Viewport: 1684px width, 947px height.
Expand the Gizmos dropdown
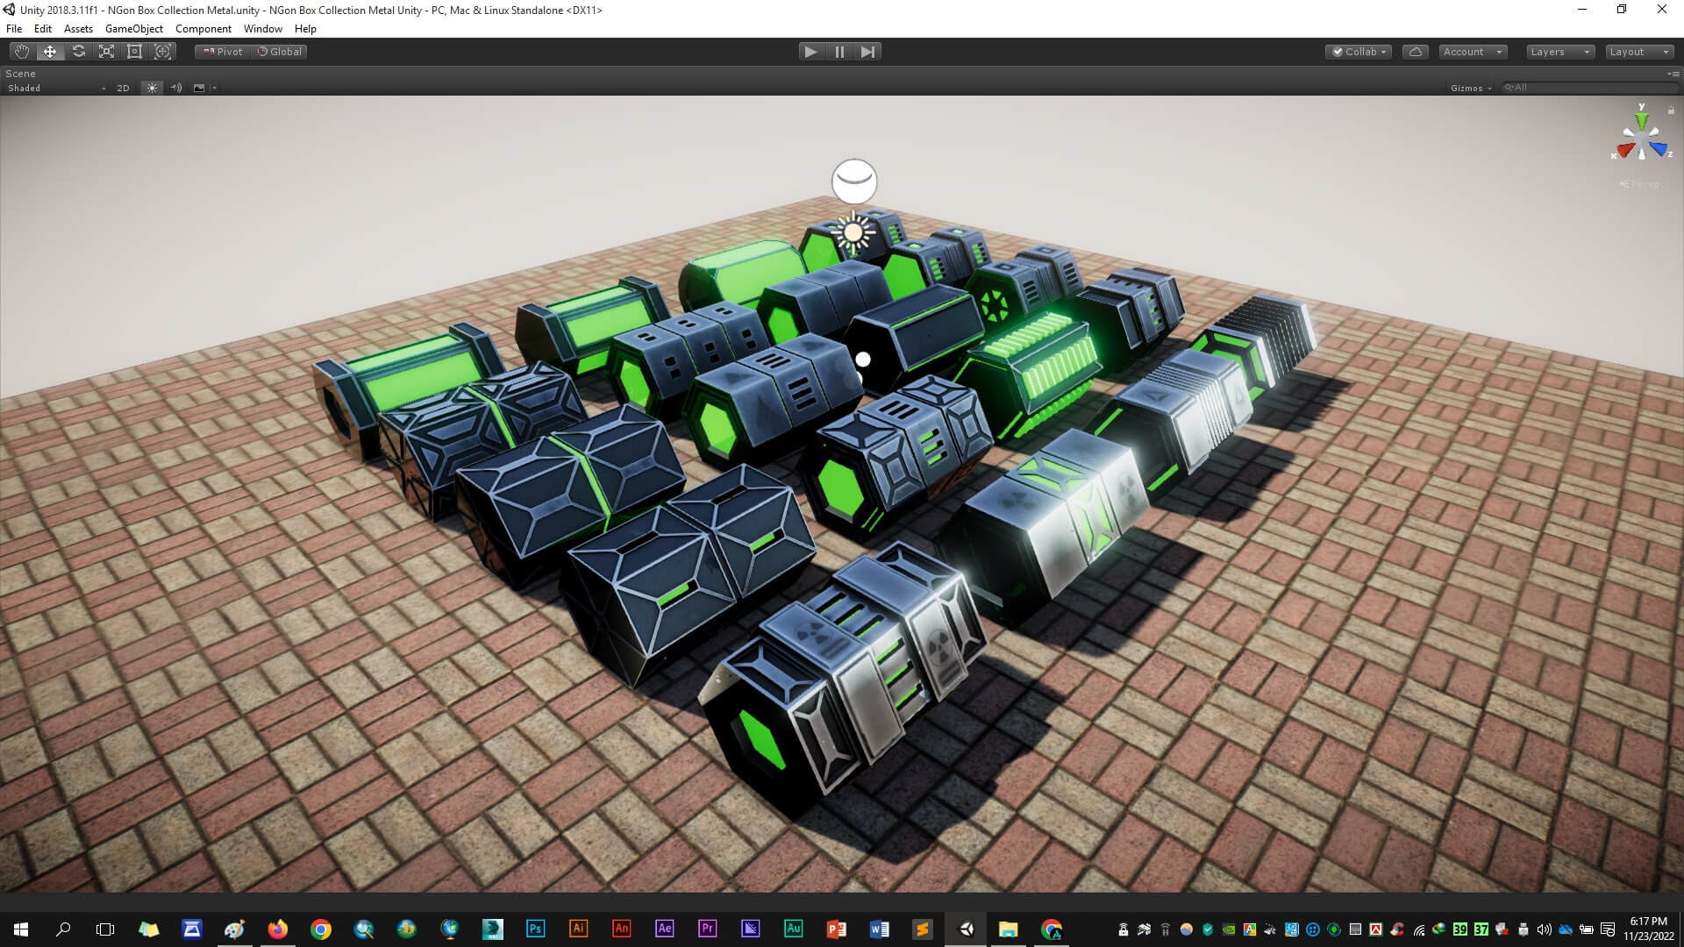(1471, 88)
